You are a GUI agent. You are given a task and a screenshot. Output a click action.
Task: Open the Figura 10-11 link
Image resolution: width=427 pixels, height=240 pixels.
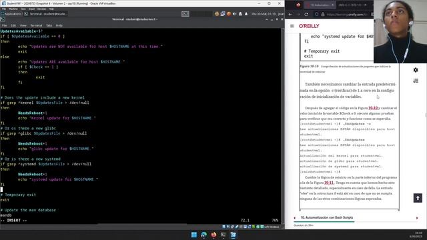[329, 183]
